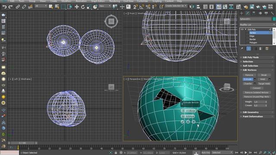Open the Modifiers menu

[x=66, y=1]
